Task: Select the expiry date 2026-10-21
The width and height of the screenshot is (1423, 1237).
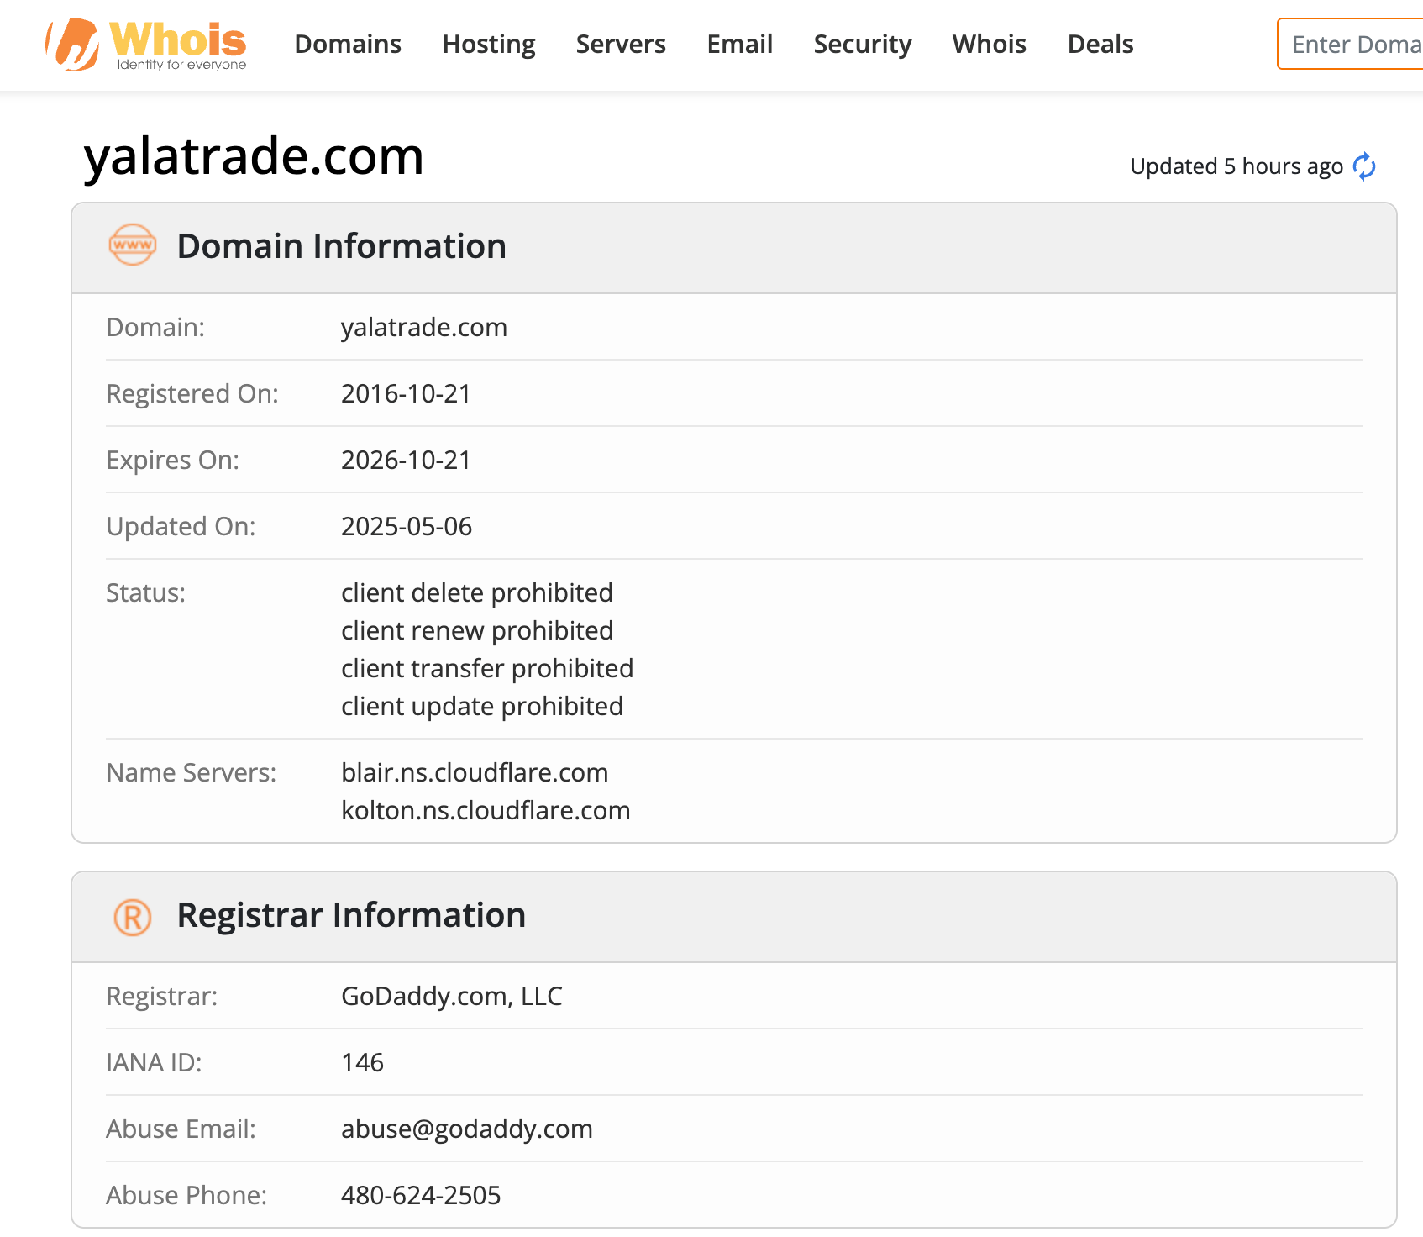Action: tap(406, 460)
